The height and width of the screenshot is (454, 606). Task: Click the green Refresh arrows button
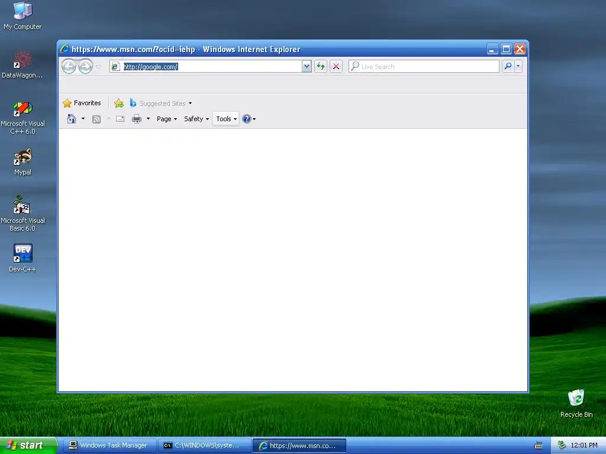point(320,66)
